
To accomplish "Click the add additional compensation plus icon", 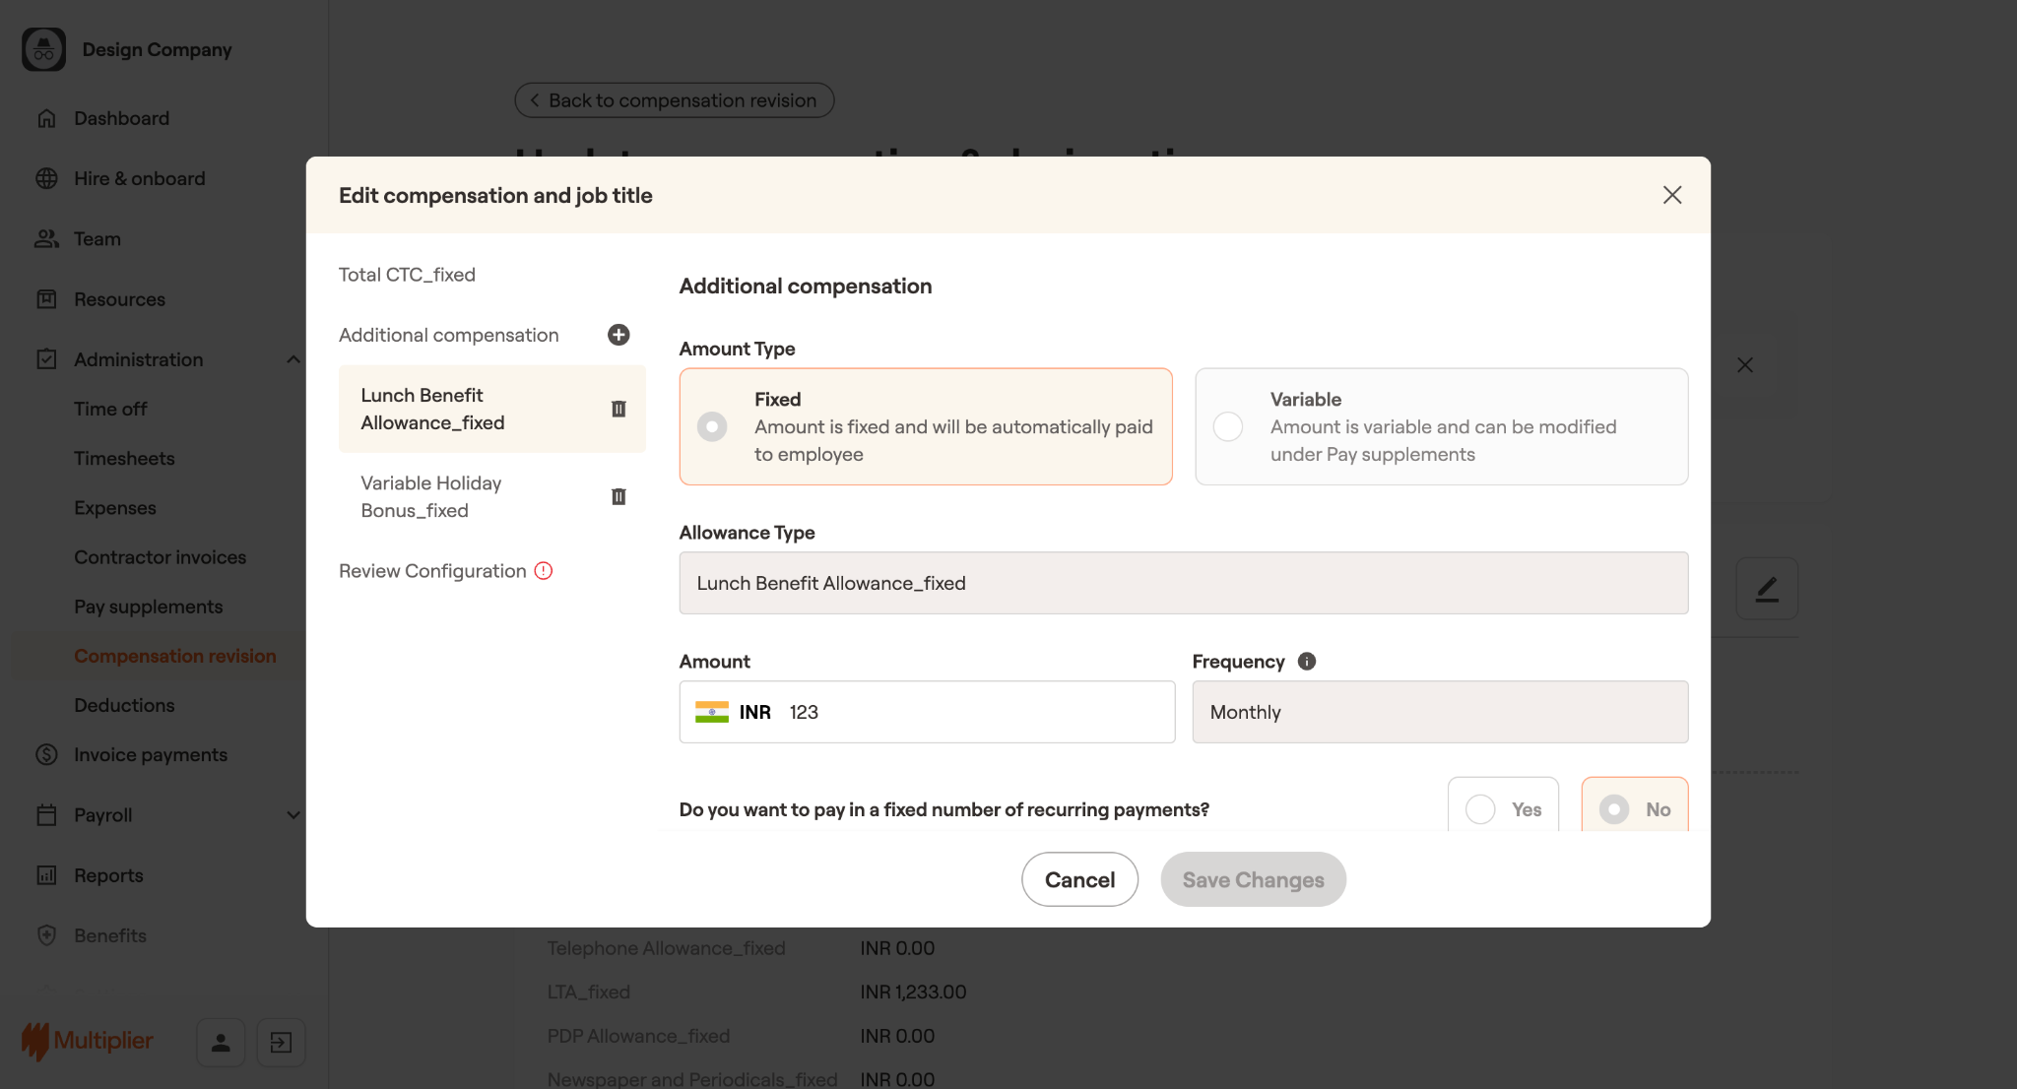I will 618,335.
